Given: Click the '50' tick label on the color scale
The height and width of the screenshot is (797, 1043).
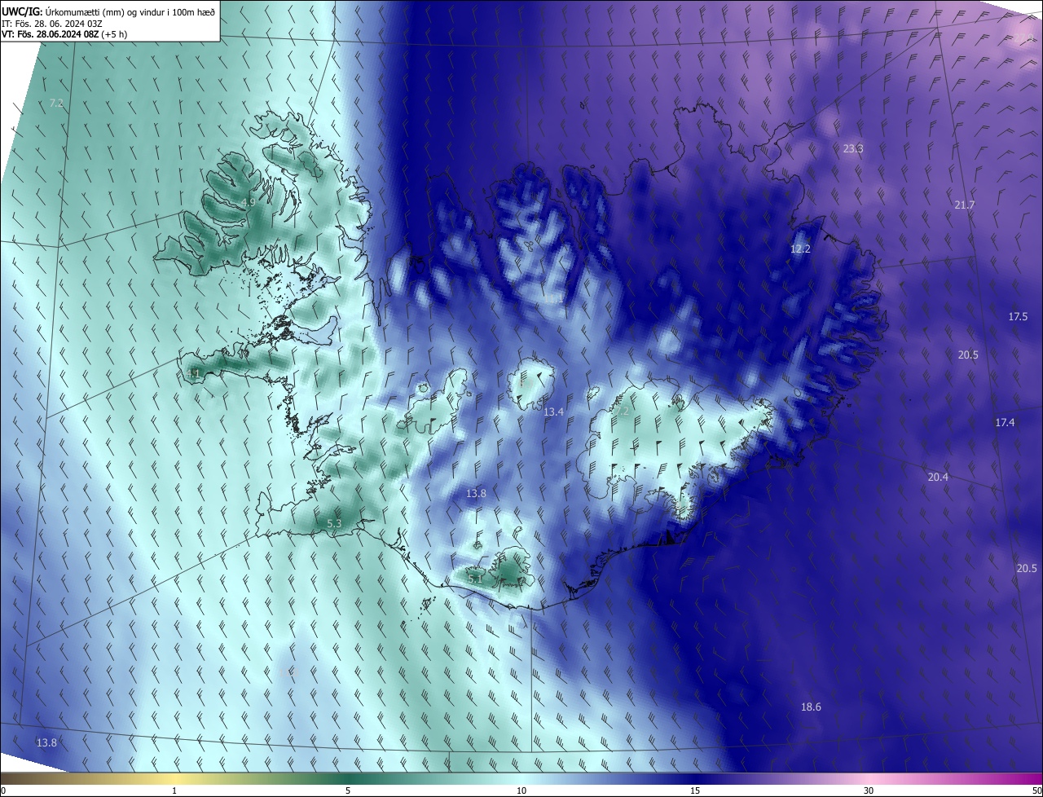Looking at the screenshot, I should [x=1036, y=790].
